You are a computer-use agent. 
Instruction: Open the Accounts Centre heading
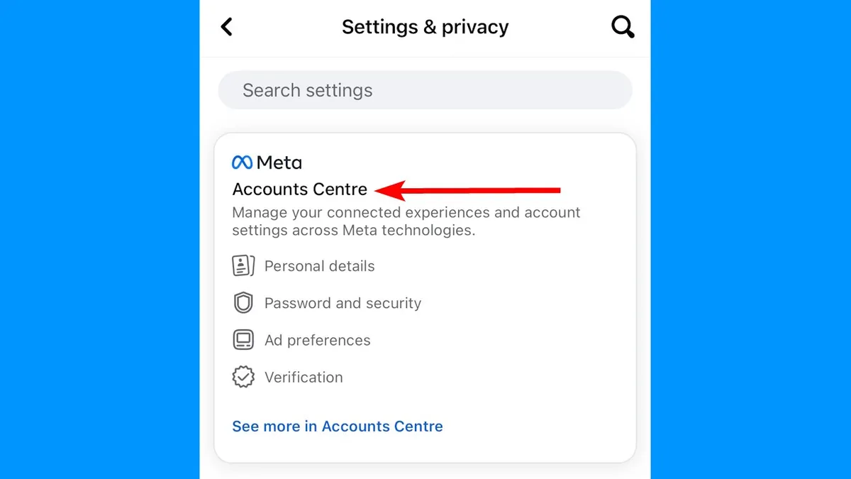click(300, 189)
